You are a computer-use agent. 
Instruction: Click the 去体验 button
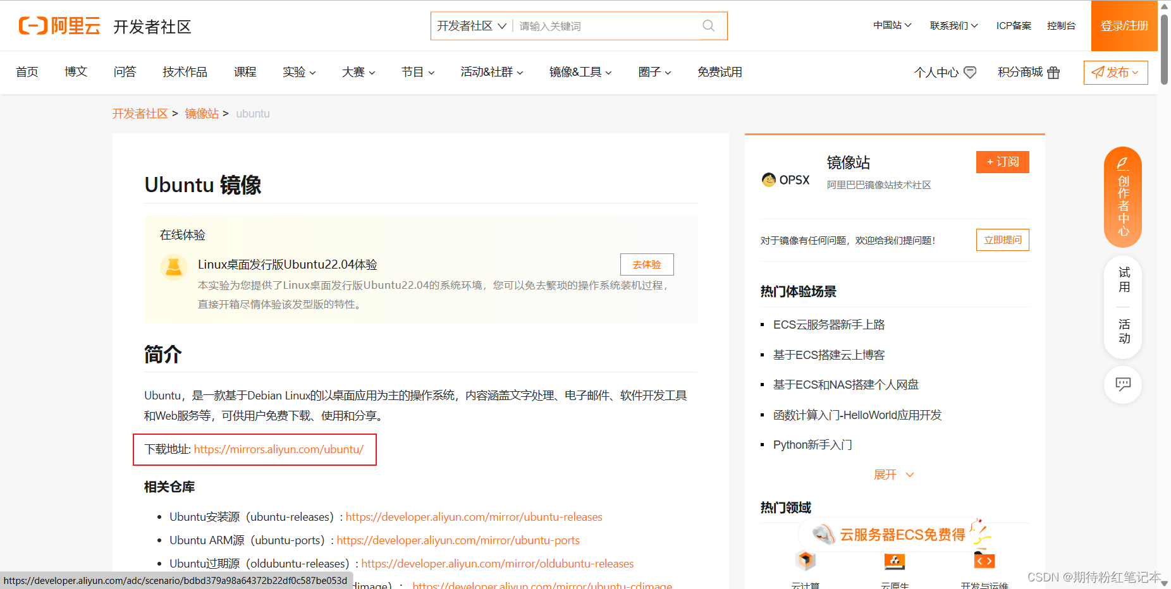(647, 264)
